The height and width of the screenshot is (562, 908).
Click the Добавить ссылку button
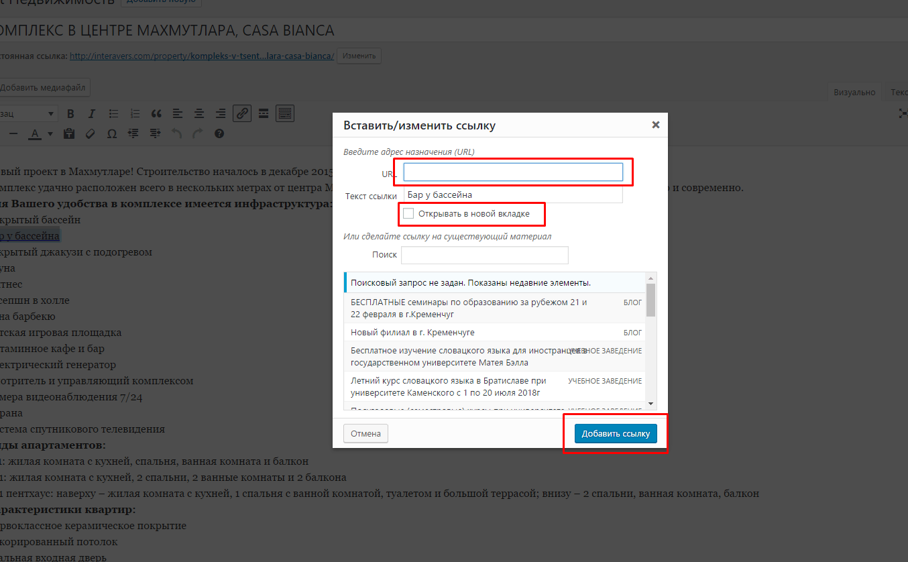pyautogui.click(x=616, y=433)
